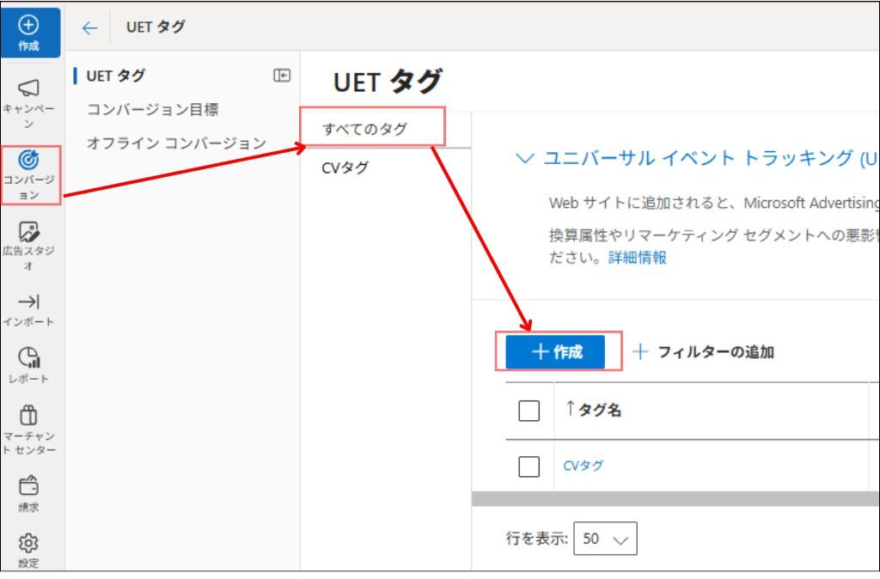Select the UET タグ navigation item

pyautogui.click(x=116, y=76)
